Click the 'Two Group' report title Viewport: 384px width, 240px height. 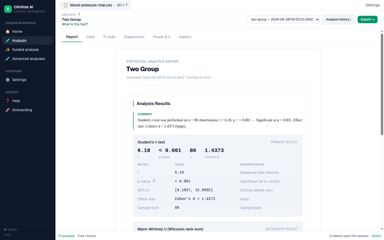142,69
